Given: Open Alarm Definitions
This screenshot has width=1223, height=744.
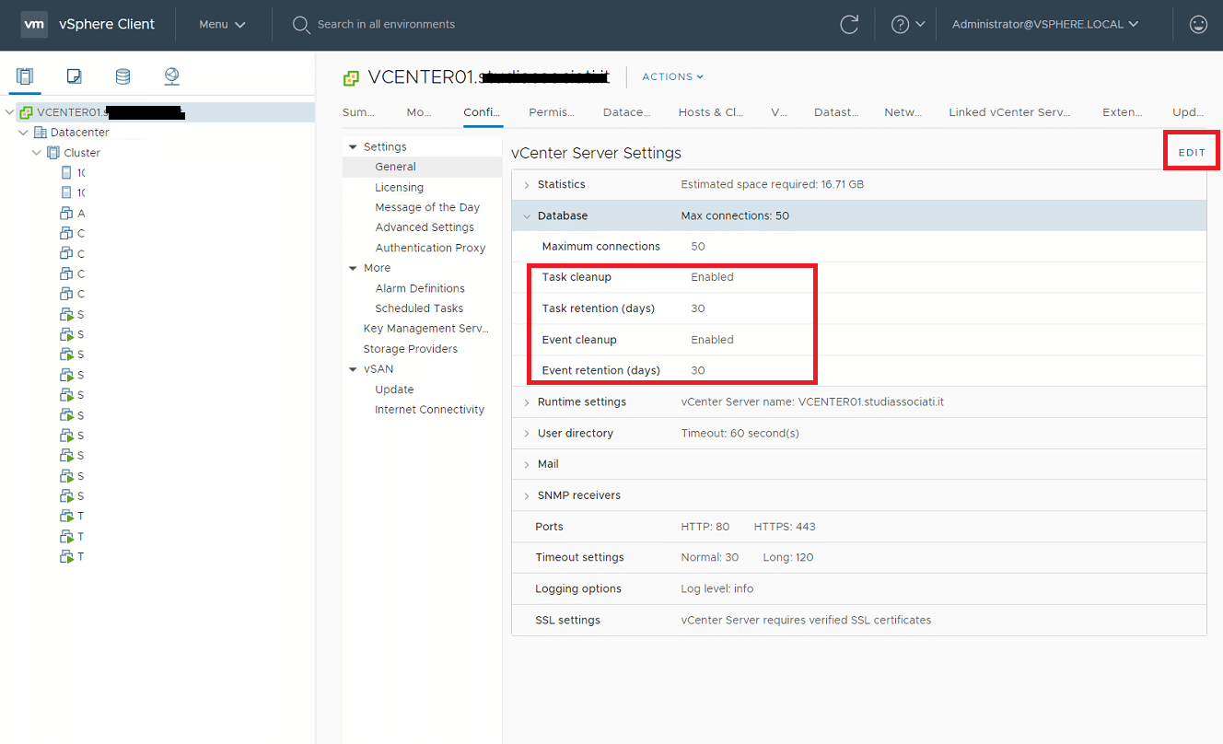Looking at the screenshot, I should (420, 288).
